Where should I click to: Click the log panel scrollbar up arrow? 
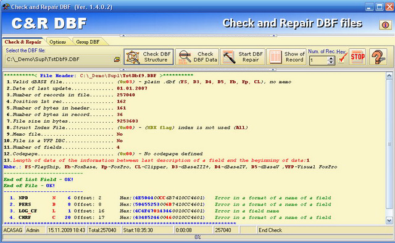pyautogui.click(x=389, y=75)
